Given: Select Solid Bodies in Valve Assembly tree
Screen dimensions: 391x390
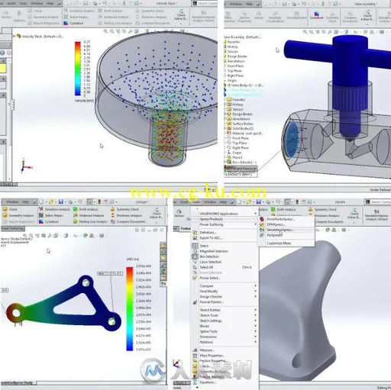Looking at the screenshot, I should (x=240, y=128).
